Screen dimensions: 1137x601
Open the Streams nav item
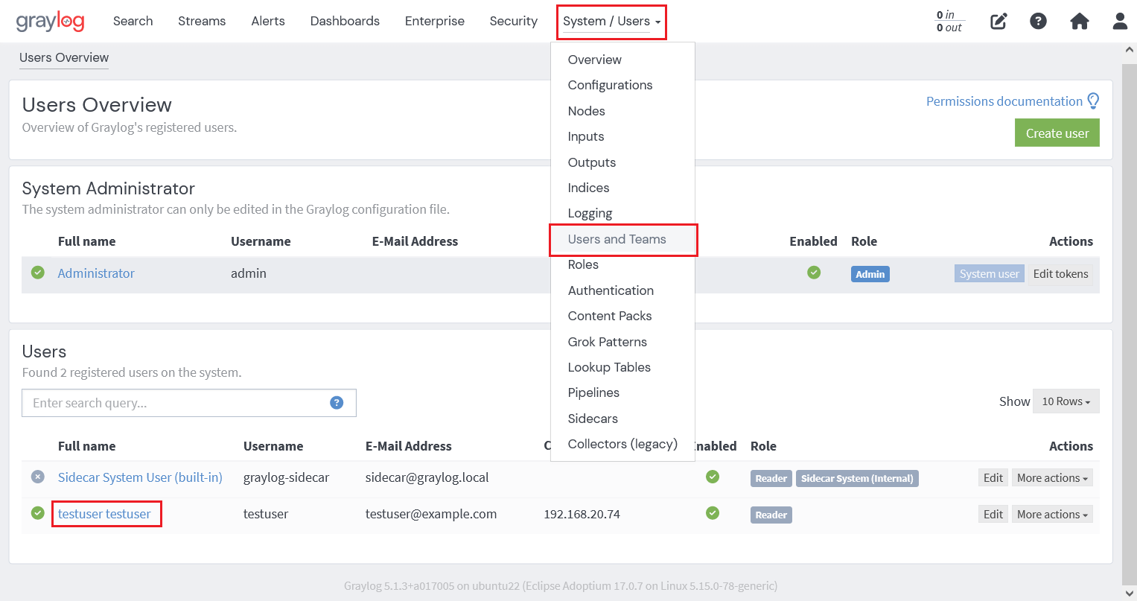[202, 21]
